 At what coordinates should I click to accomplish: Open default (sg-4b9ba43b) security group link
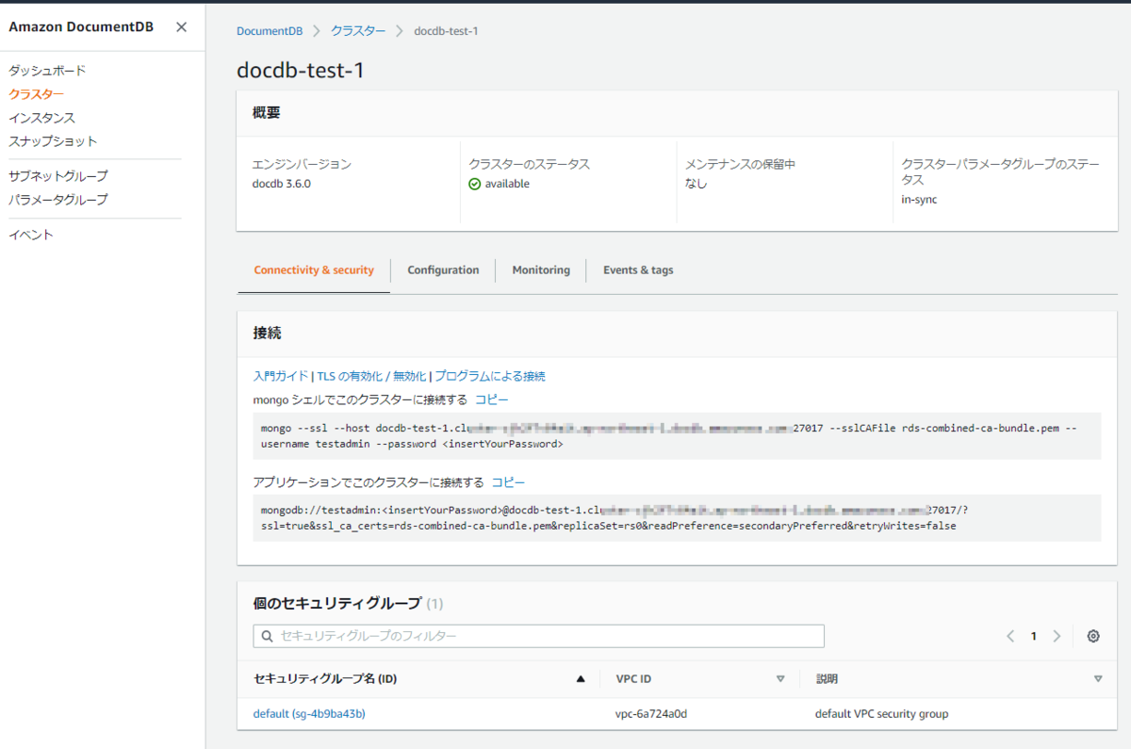[309, 714]
